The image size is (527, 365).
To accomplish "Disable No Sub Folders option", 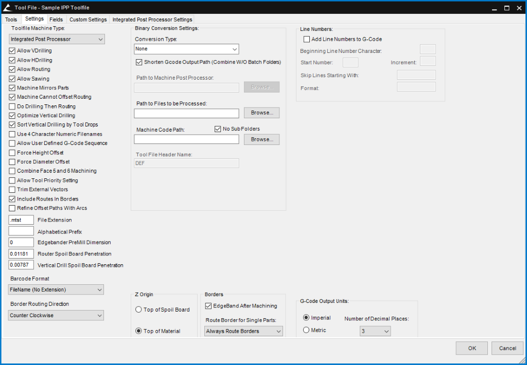I will [x=218, y=129].
